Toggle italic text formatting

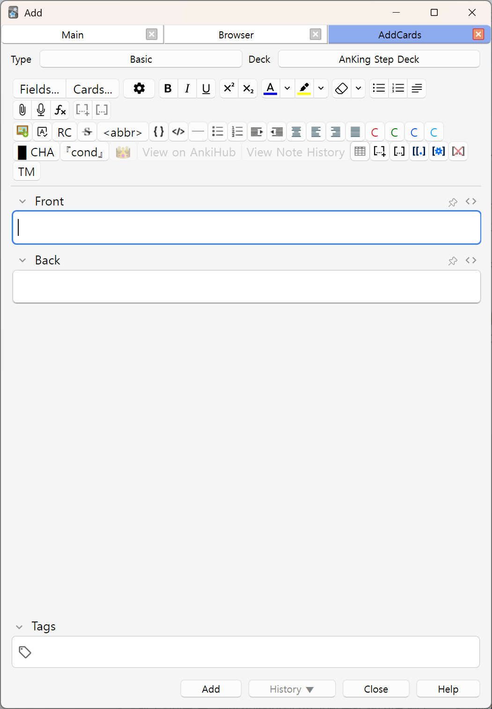coord(187,88)
